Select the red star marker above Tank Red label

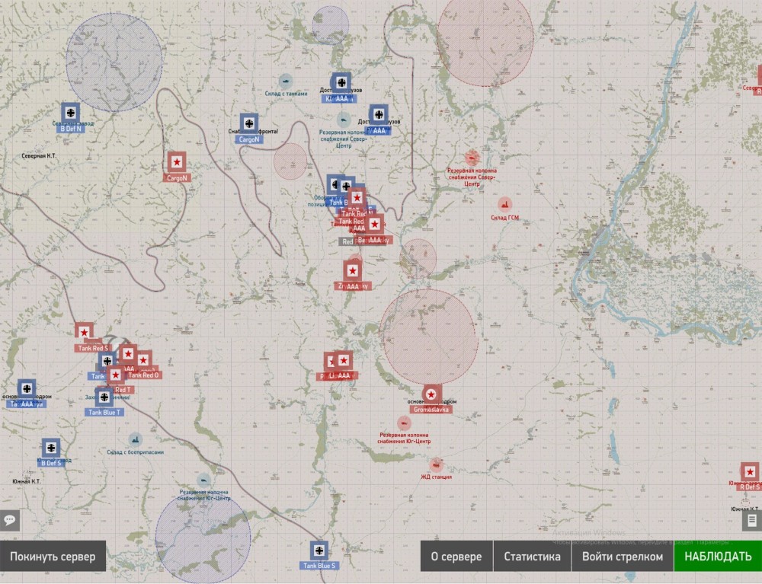click(x=357, y=197)
